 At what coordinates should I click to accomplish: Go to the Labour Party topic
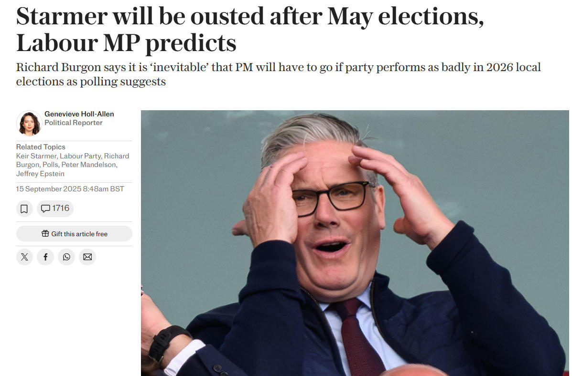pos(80,156)
